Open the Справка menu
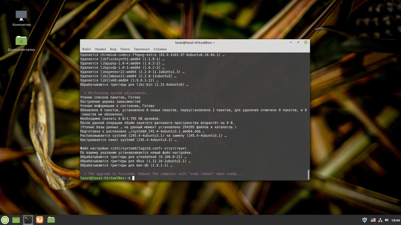401x225 pixels. click(x=160, y=49)
